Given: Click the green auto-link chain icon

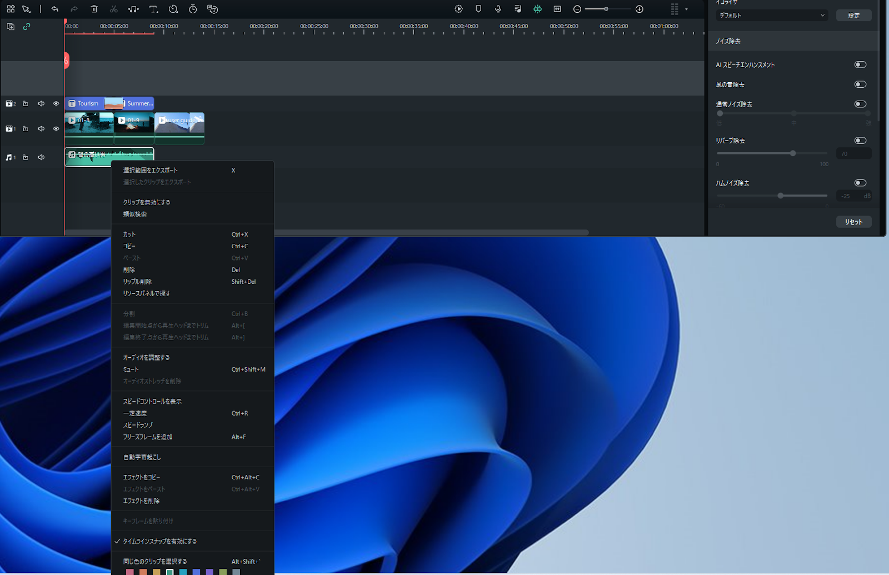Looking at the screenshot, I should (x=27, y=27).
